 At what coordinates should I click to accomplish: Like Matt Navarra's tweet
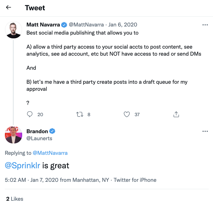[x=127, y=115]
